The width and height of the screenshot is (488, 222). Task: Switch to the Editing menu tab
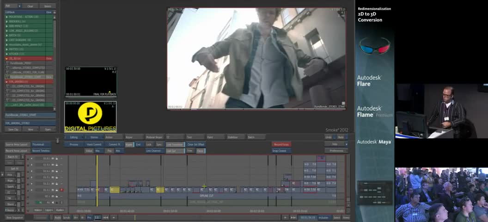(x=74, y=137)
